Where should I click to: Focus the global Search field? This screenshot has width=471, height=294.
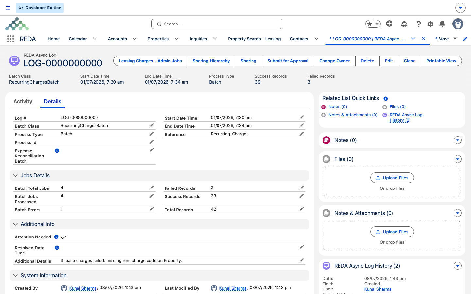point(217,24)
